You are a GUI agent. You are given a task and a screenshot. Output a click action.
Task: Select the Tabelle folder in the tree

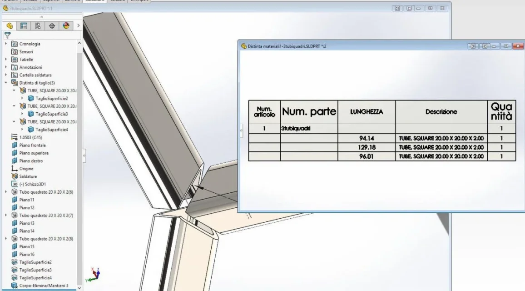26,60
